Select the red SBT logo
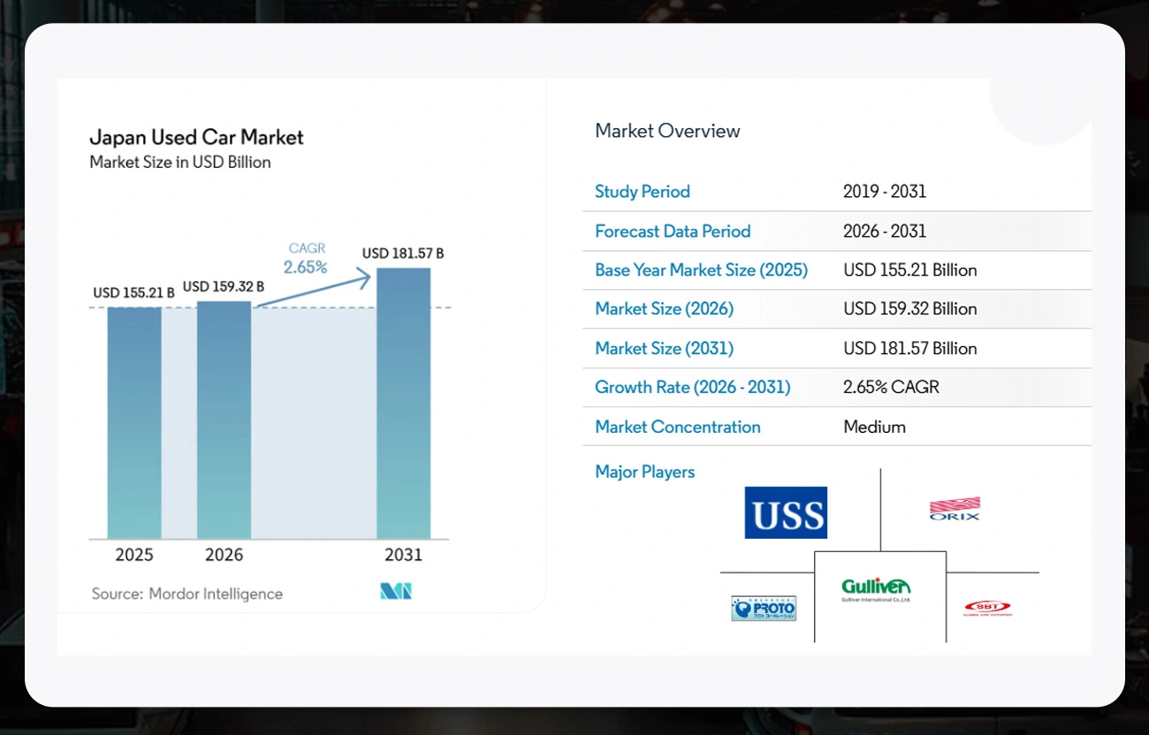 pyautogui.click(x=988, y=608)
